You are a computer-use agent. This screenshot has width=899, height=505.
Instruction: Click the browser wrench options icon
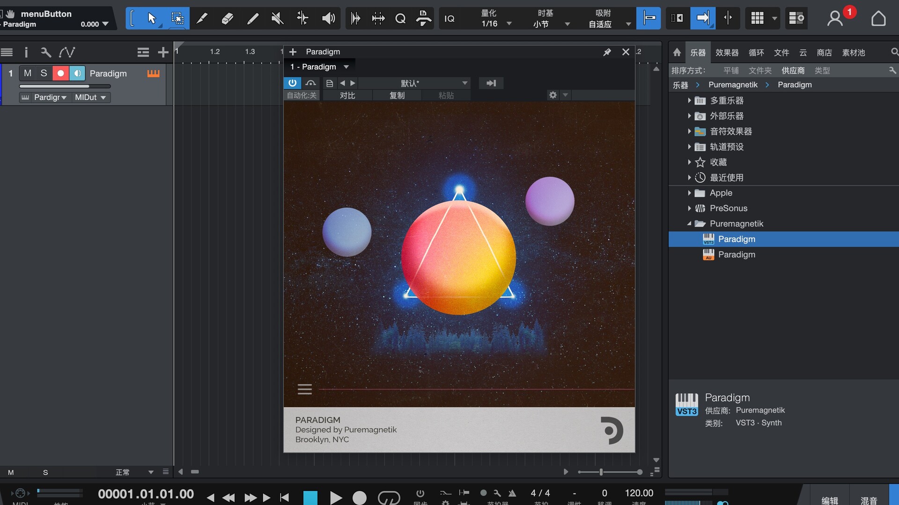892,70
